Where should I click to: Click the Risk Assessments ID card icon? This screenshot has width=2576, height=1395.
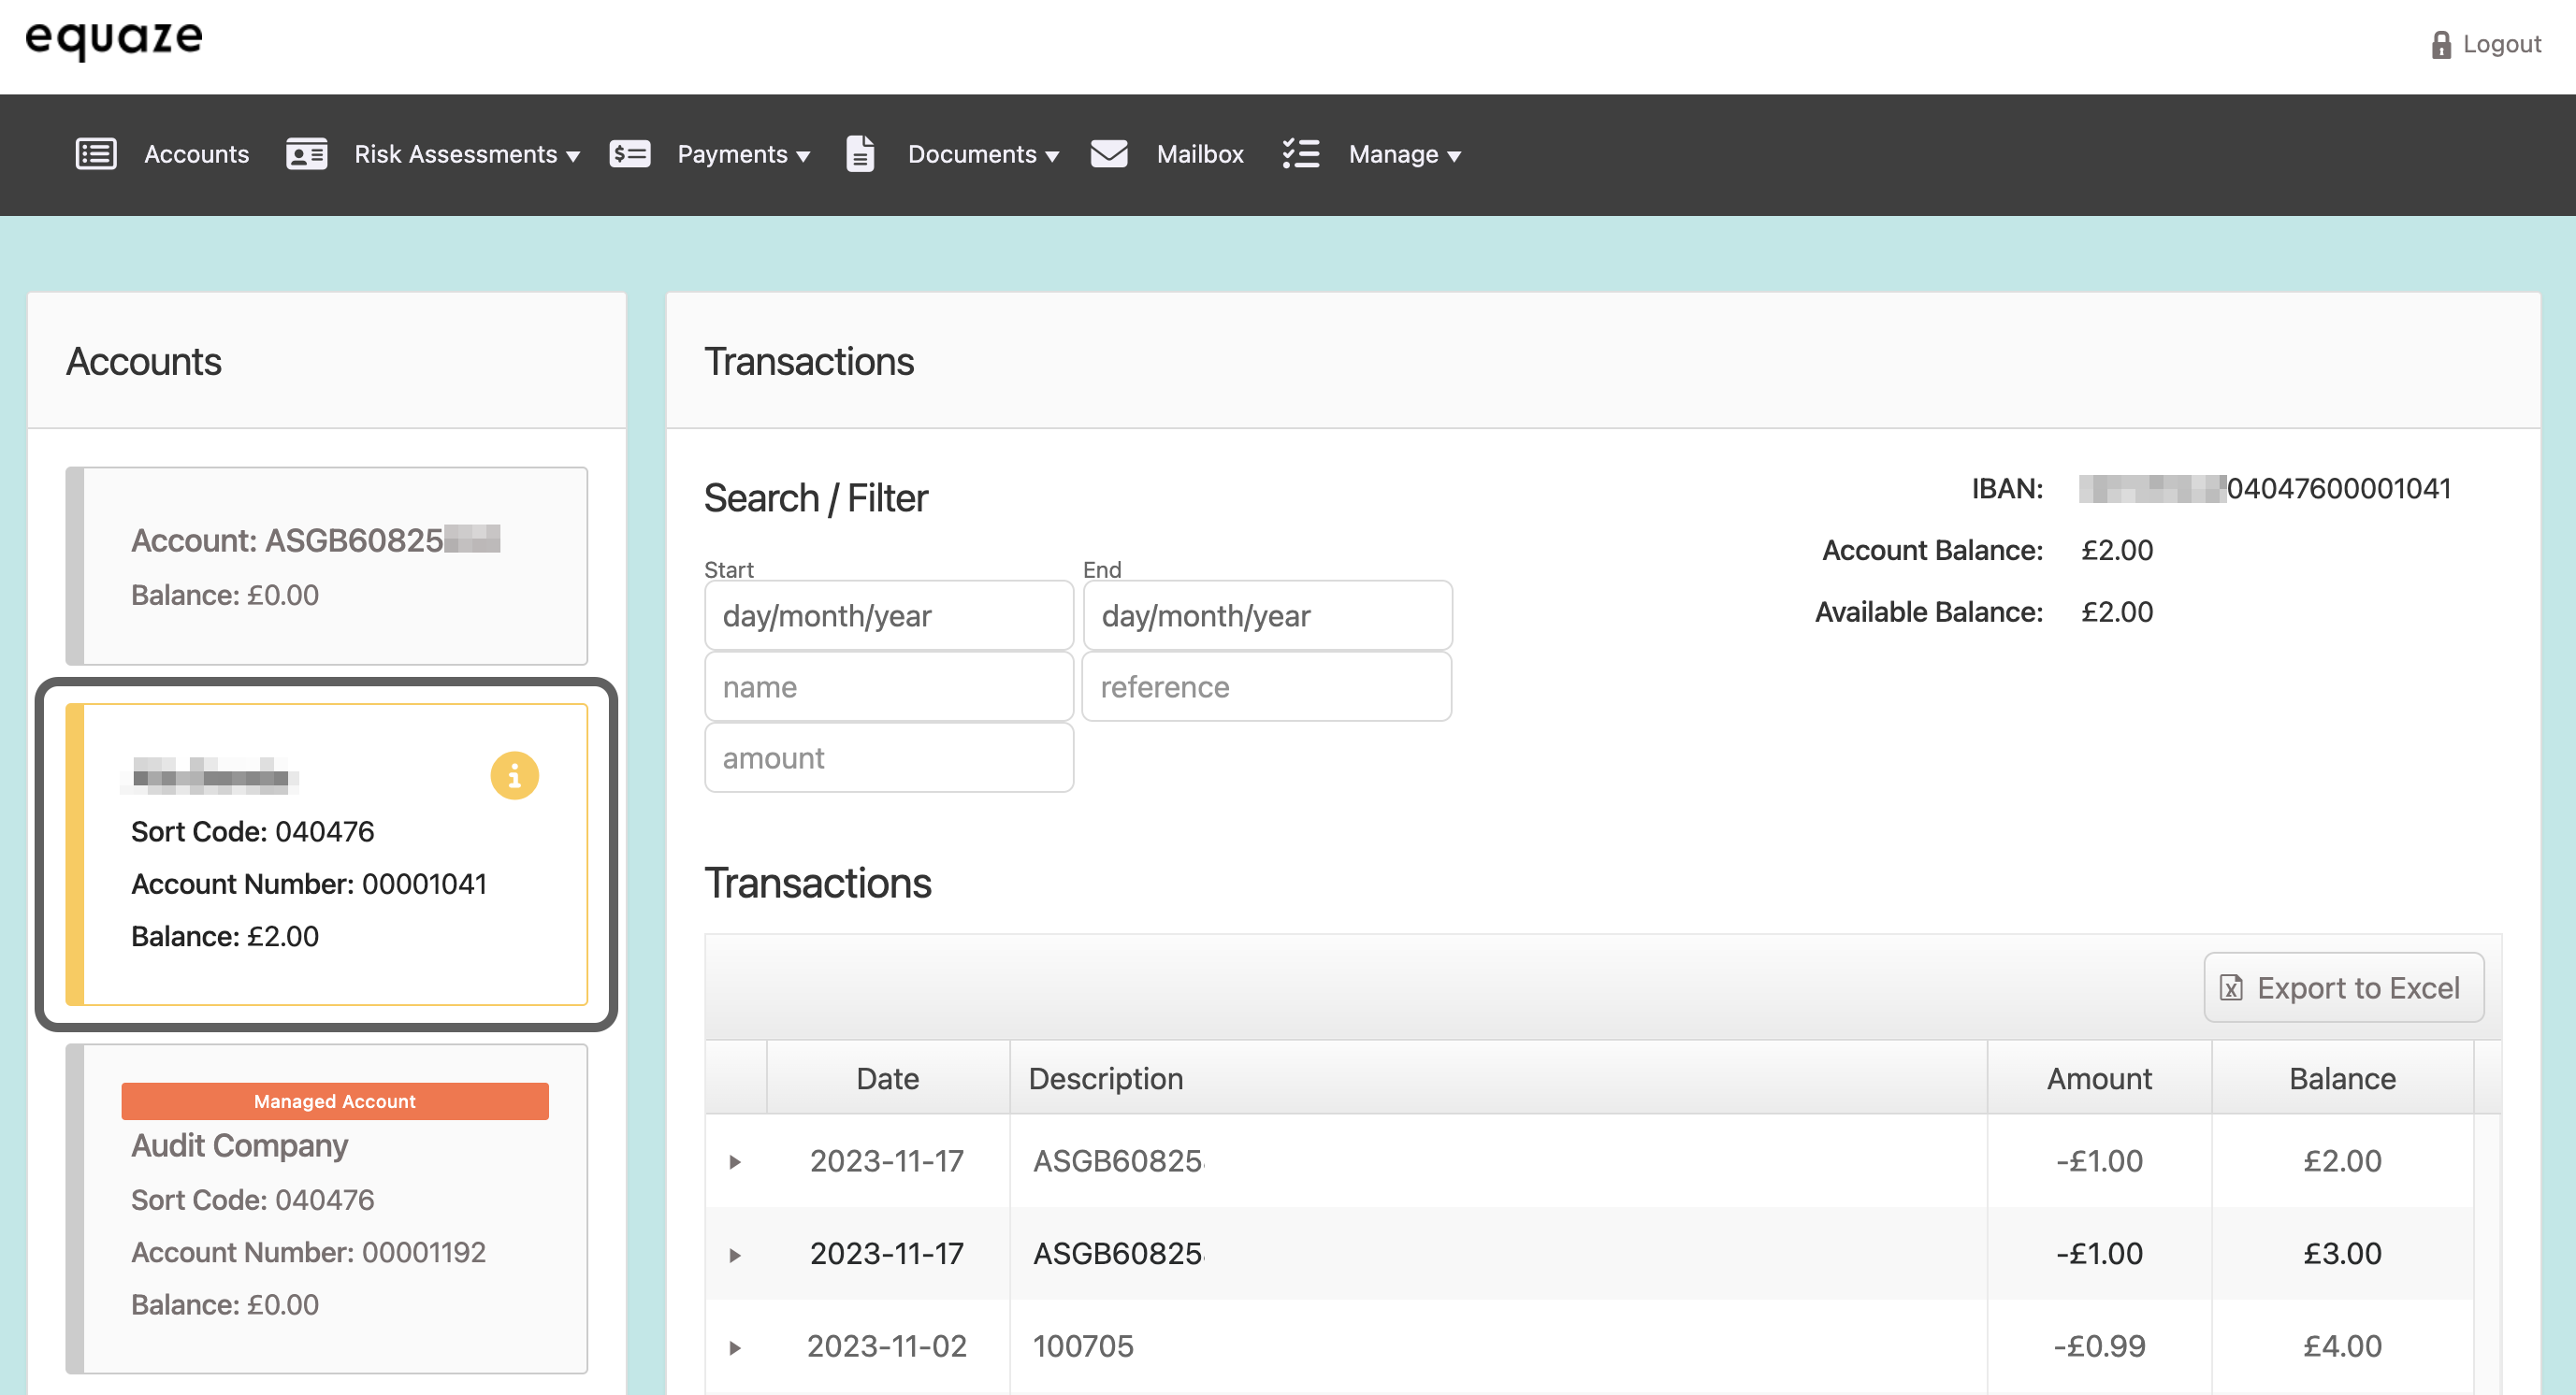tap(306, 154)
